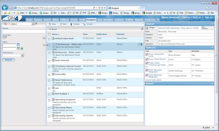
Task: Click the show all tasks details link
Action: tap(153, 80)
